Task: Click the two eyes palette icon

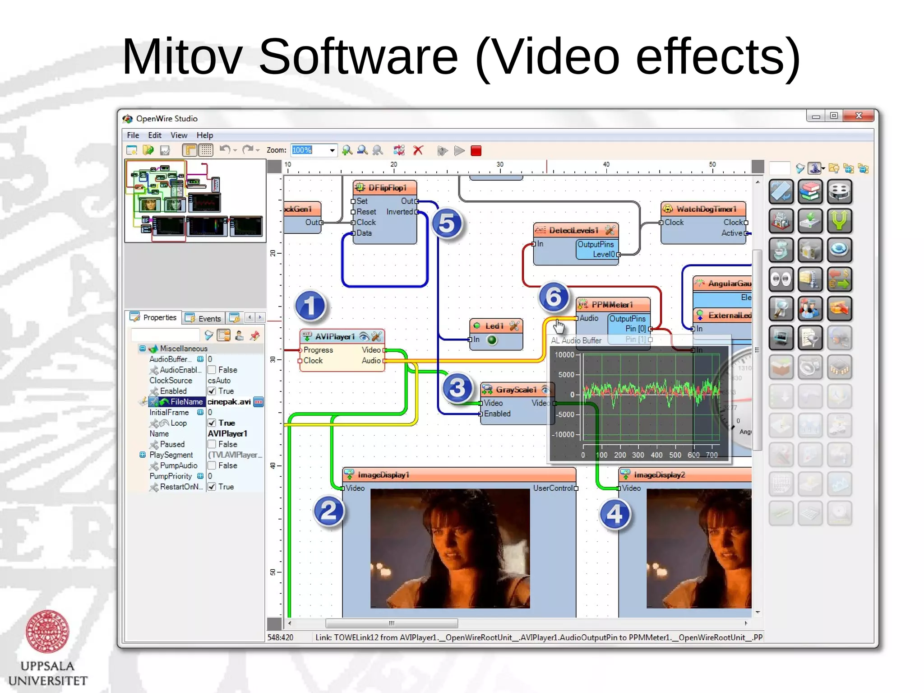Action: (x=781, y=279)
